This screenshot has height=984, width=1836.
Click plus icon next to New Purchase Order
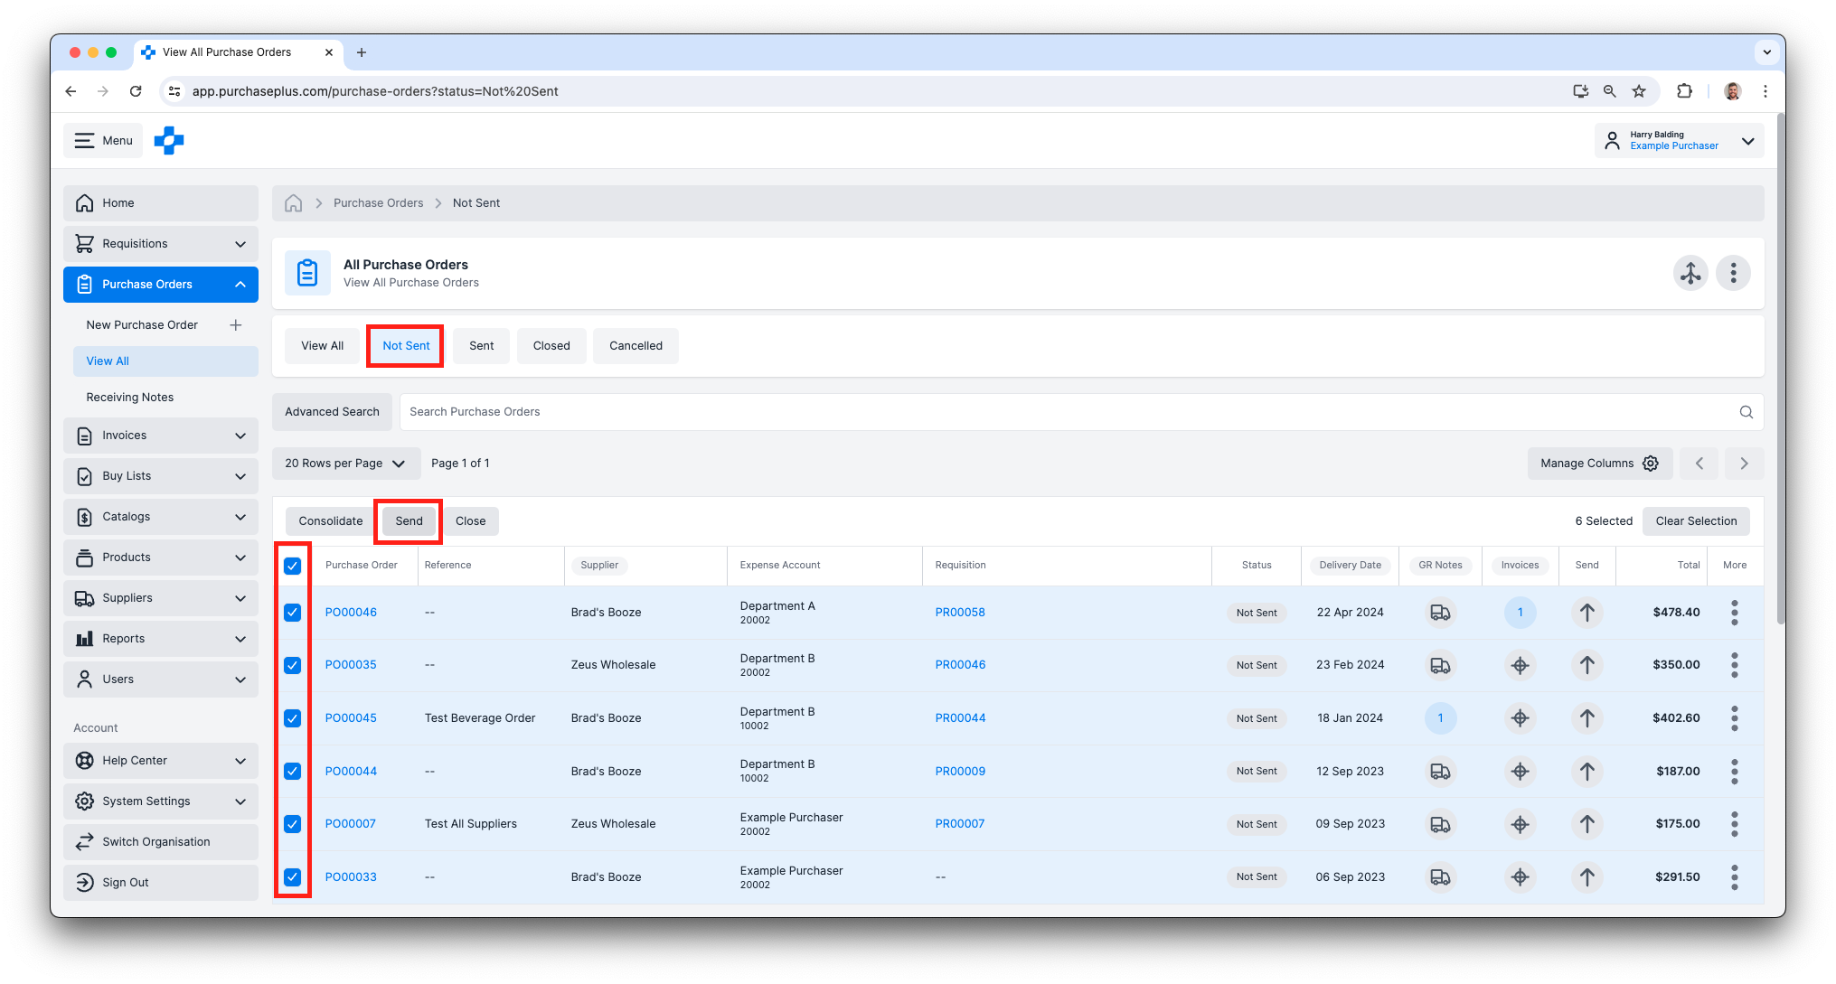click(235, 325)
